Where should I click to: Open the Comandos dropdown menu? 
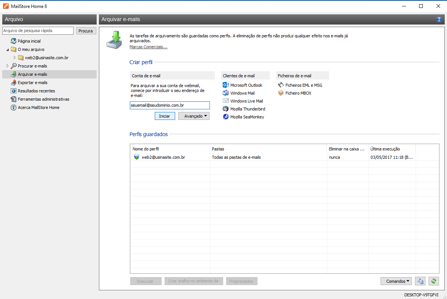click(x=397, y=281)
